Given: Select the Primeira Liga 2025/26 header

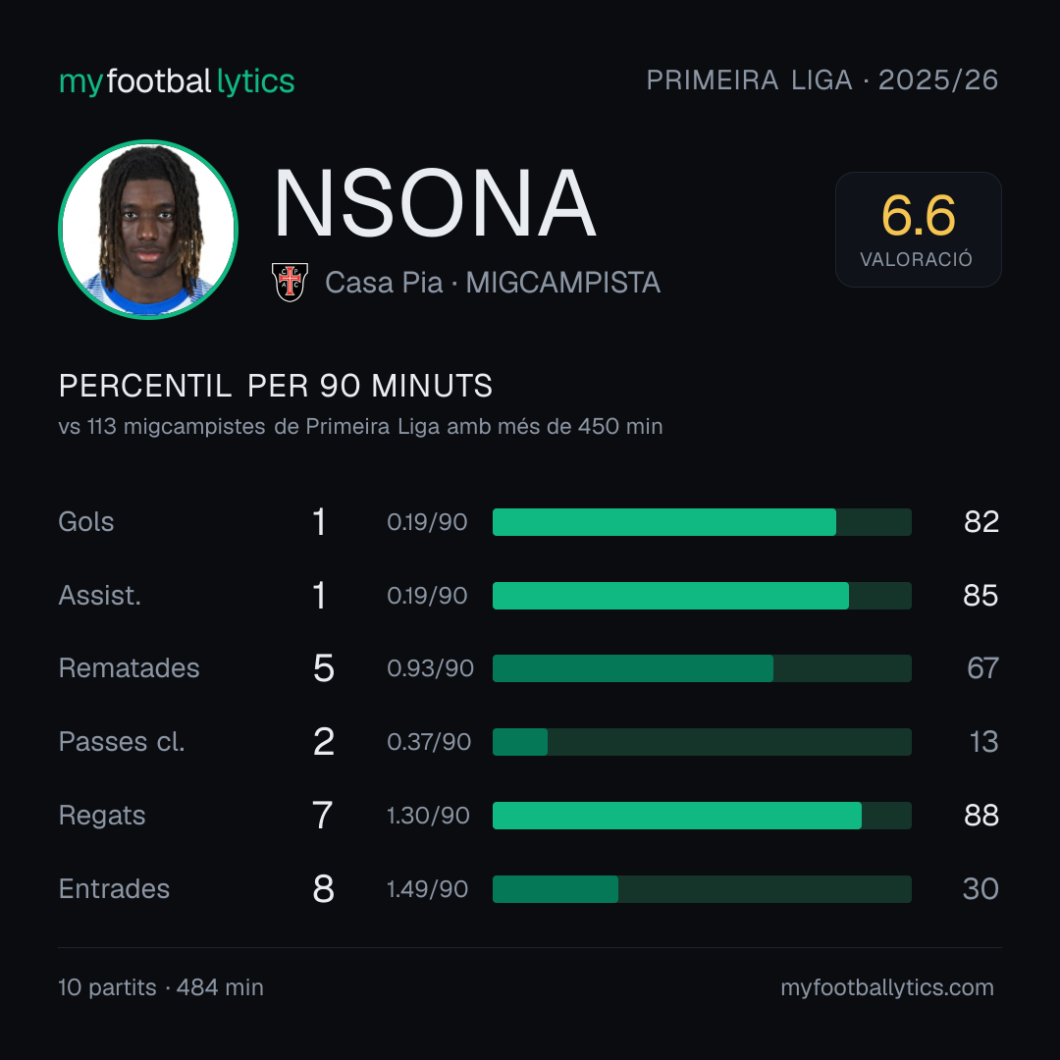Looking at the screenshot, I should coord(822,79).
